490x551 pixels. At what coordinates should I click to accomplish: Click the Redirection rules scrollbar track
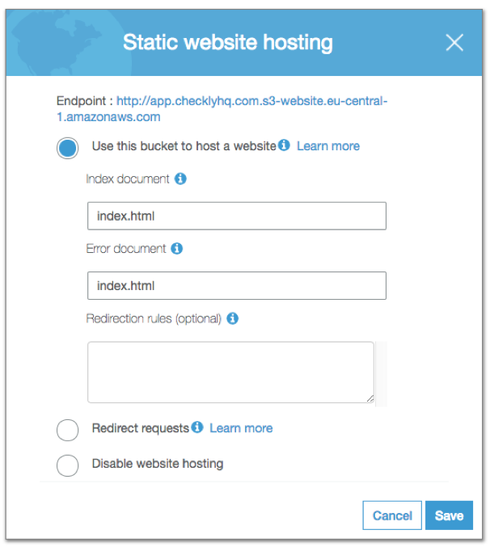click(381, 372)
